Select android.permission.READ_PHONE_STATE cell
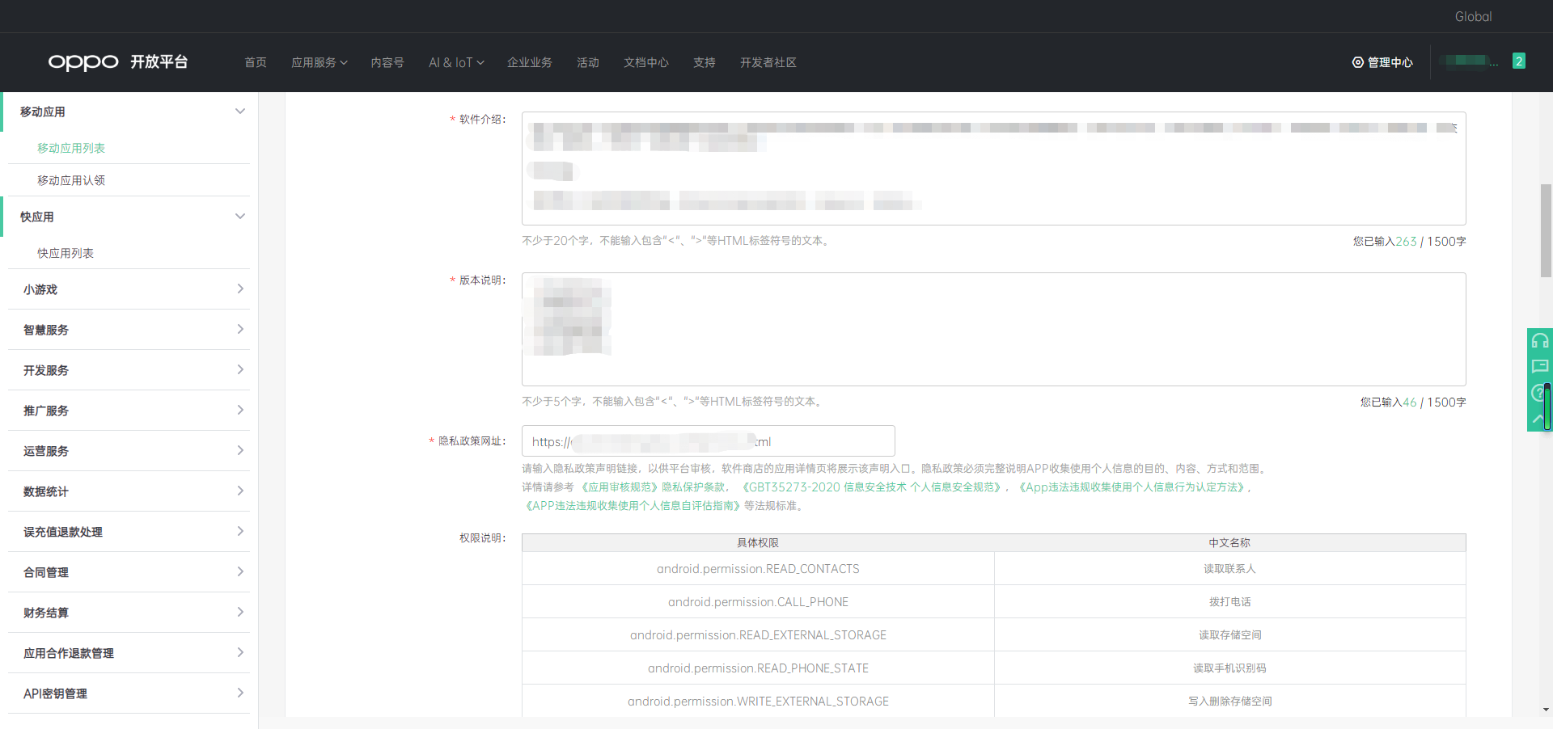Screen dimensions: 1553x729 coord(758,668)
